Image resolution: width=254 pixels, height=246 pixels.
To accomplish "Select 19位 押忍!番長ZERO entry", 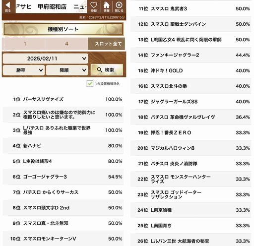I will point(191,132).
